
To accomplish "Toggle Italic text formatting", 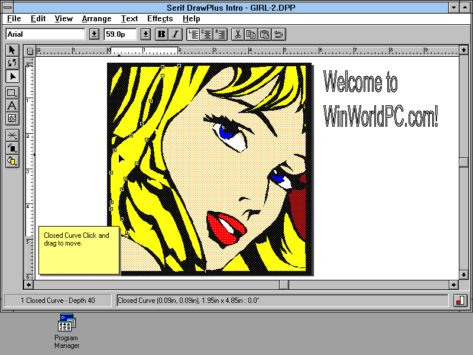I will point(175,34).
